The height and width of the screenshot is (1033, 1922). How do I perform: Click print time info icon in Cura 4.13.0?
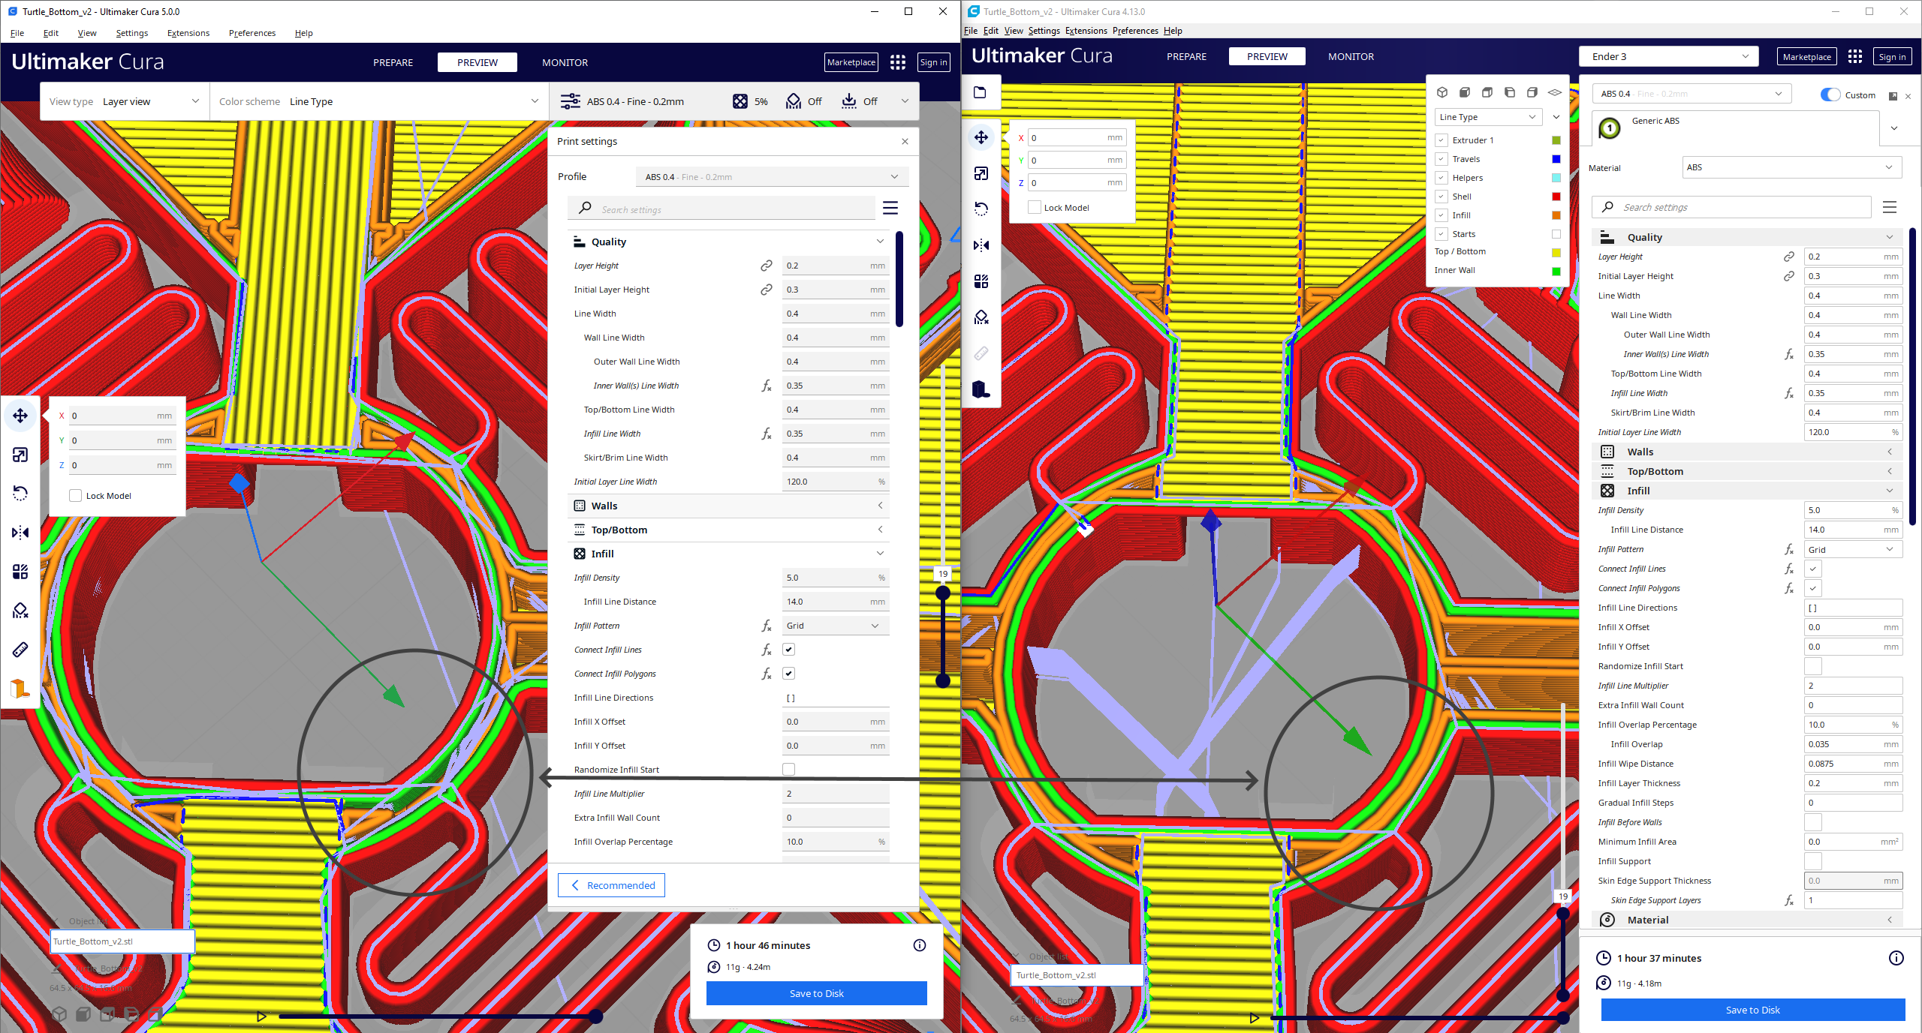1896,958
